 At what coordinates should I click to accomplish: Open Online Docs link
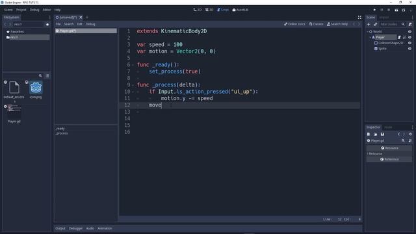294,24
